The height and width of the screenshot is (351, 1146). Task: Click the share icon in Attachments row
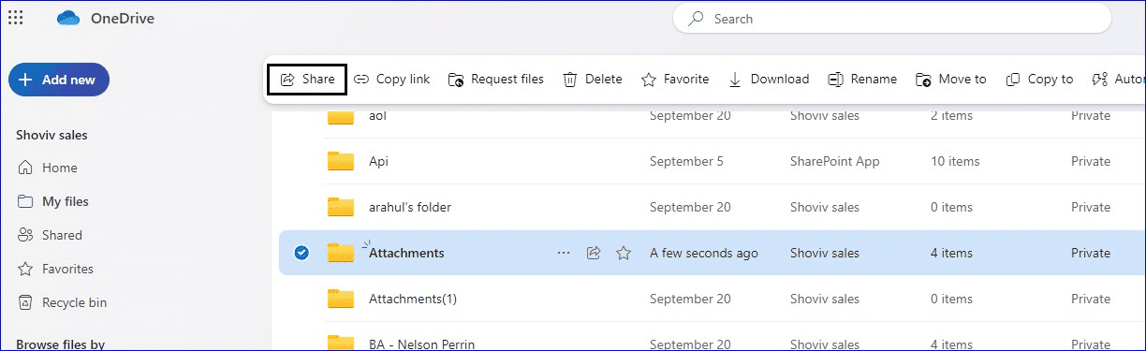coord(593,253)
